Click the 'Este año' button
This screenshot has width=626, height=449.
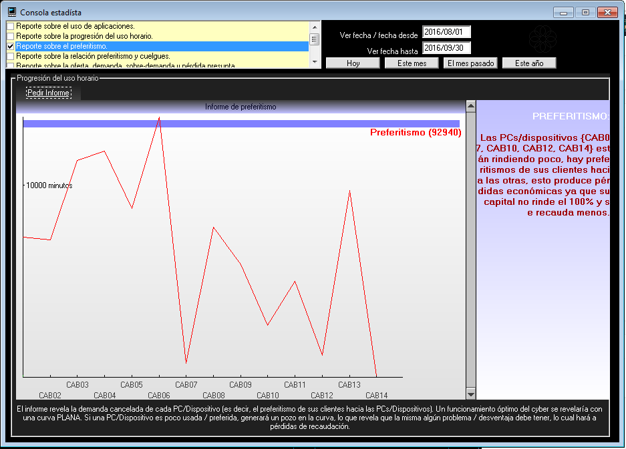(x=529, y=63)
